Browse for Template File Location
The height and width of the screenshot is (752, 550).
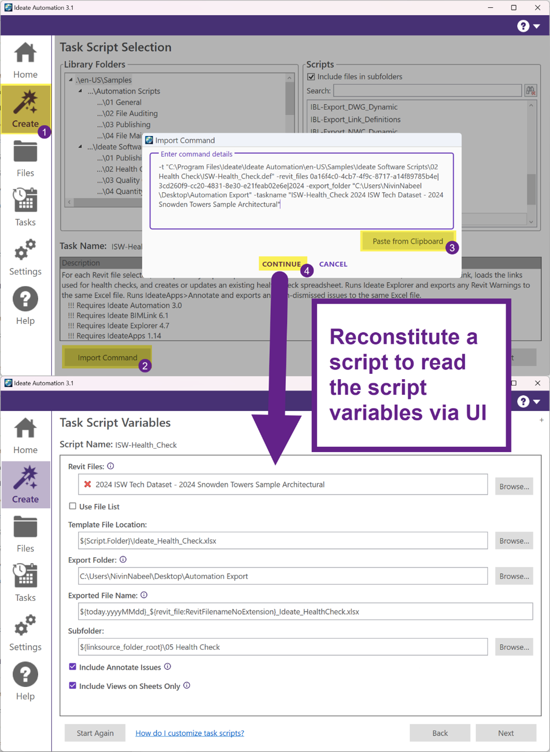point(514,541)
